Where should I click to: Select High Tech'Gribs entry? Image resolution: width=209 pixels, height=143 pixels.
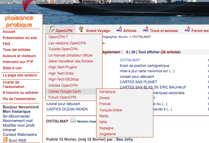[x=61, y=73]
